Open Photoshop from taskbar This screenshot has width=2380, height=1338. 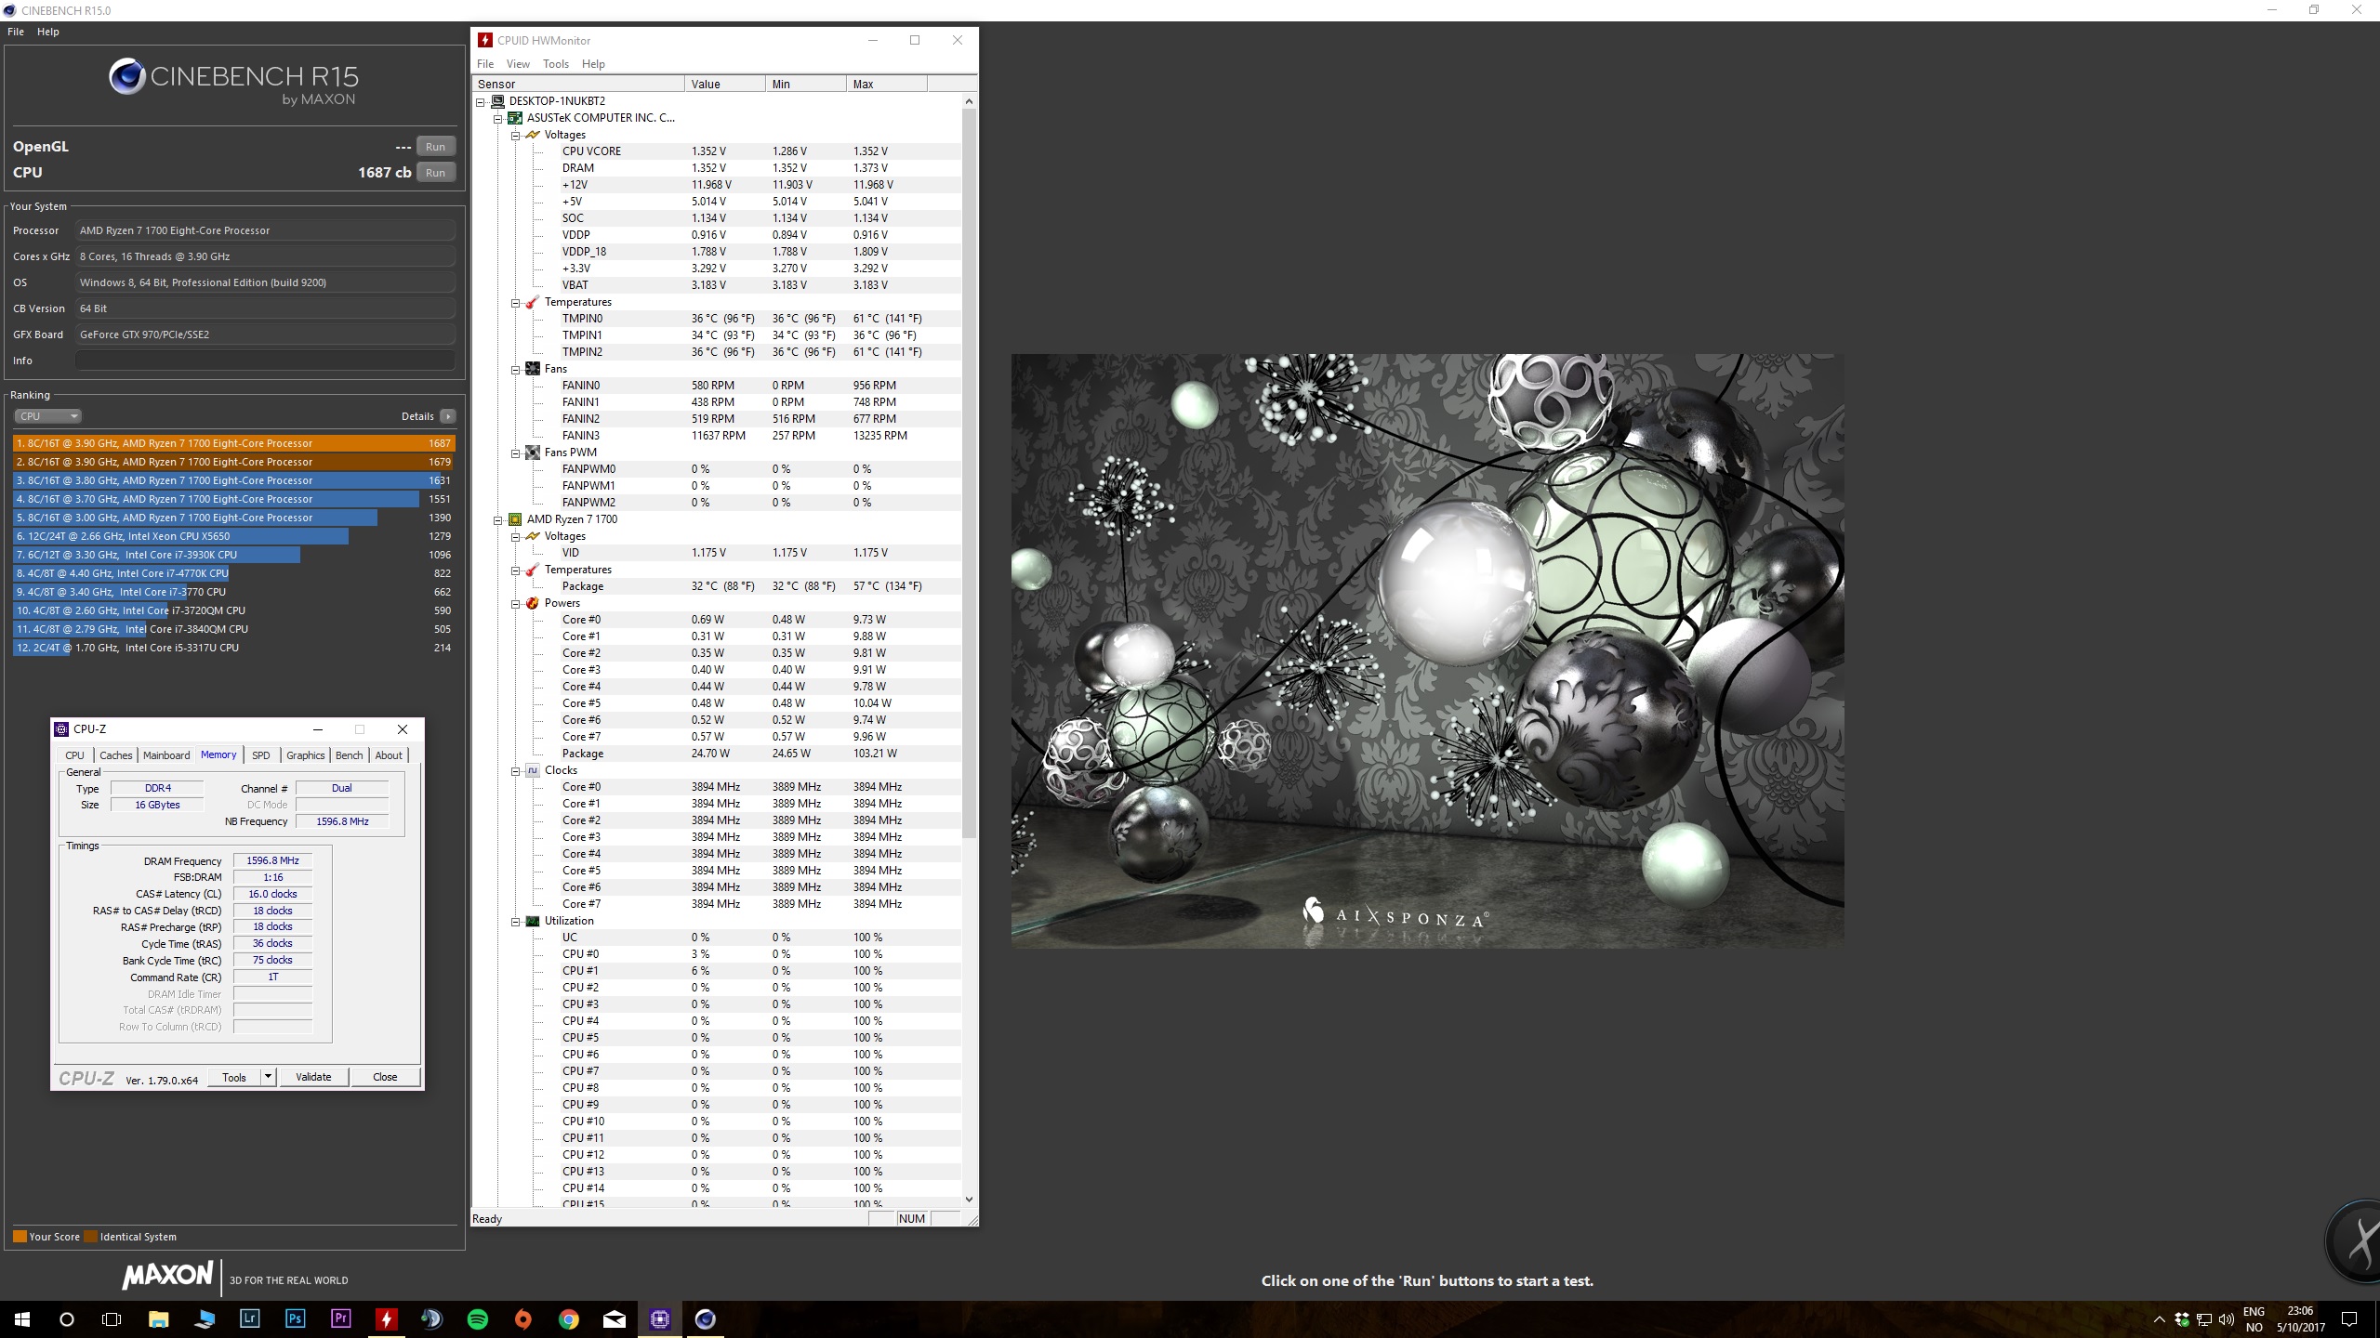coord(296,1319)
